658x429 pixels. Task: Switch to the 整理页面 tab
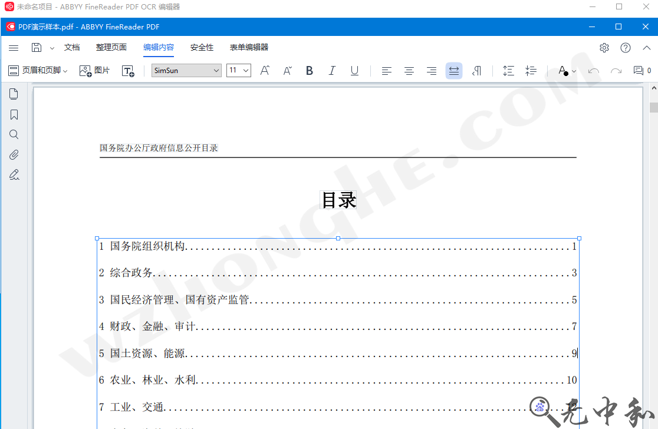pyautogui.click(x=111, y=47)
